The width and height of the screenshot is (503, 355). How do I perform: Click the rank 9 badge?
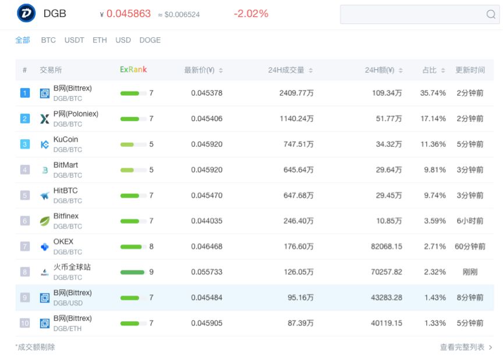25,297
